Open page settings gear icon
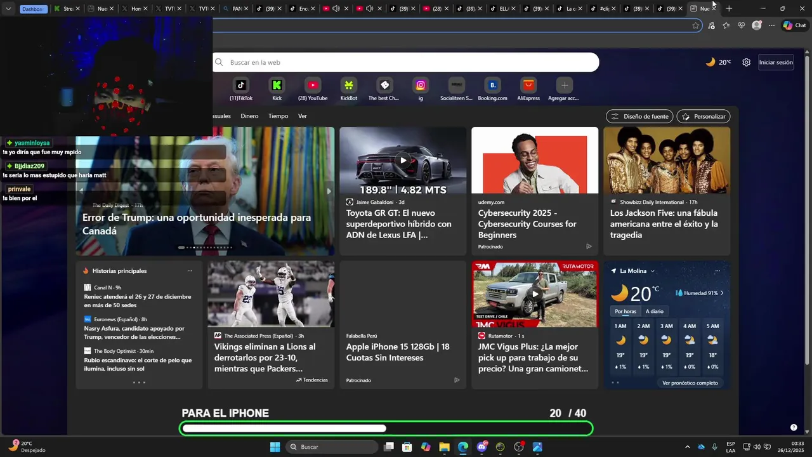This screenshot has width=812, height=457. 747,62
